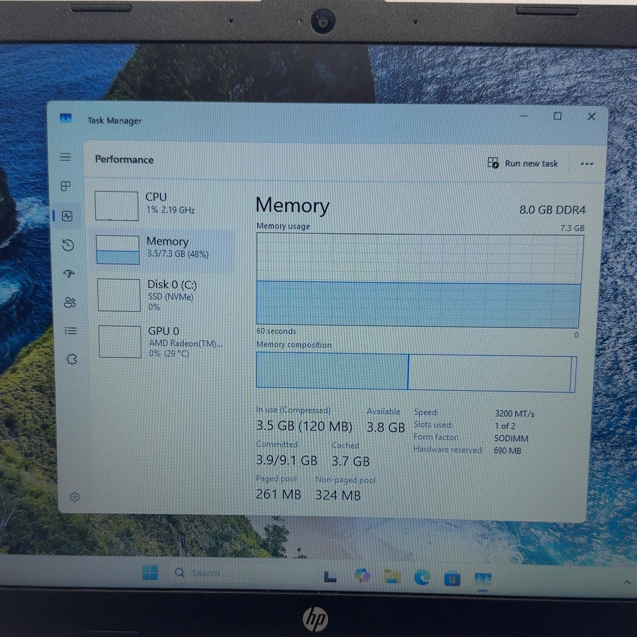Open the Windows Start menu
This screenshot has width=637, height=637.
[x=150, y=573]
